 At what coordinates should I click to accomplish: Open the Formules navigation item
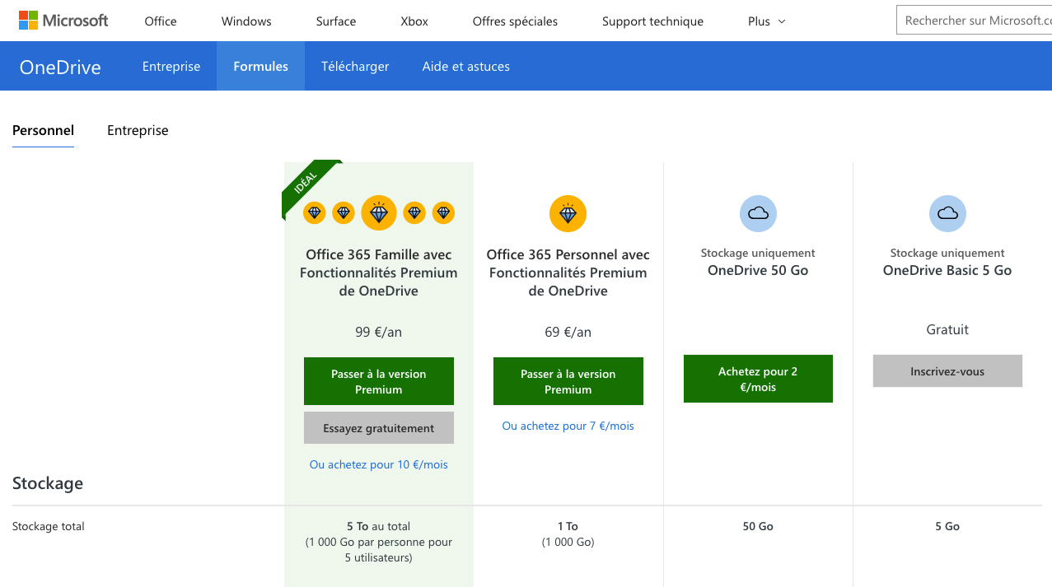(260, 66)
